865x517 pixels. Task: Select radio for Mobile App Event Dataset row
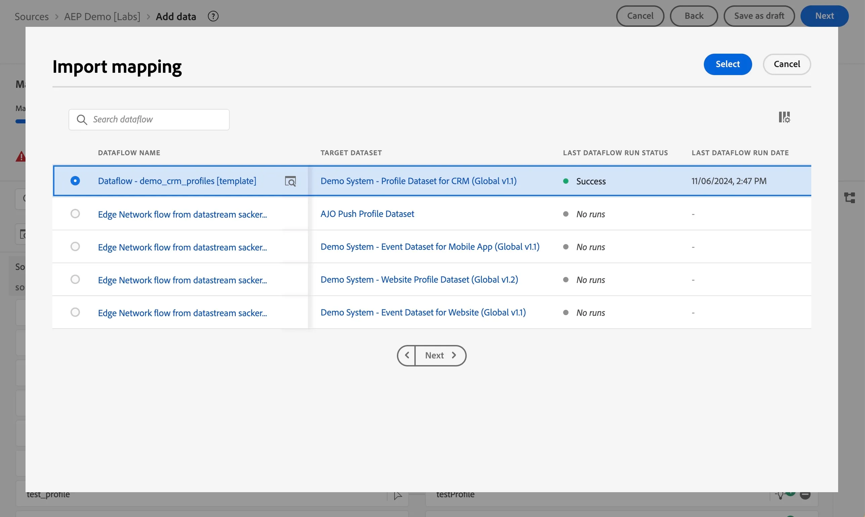click(75, 247)
